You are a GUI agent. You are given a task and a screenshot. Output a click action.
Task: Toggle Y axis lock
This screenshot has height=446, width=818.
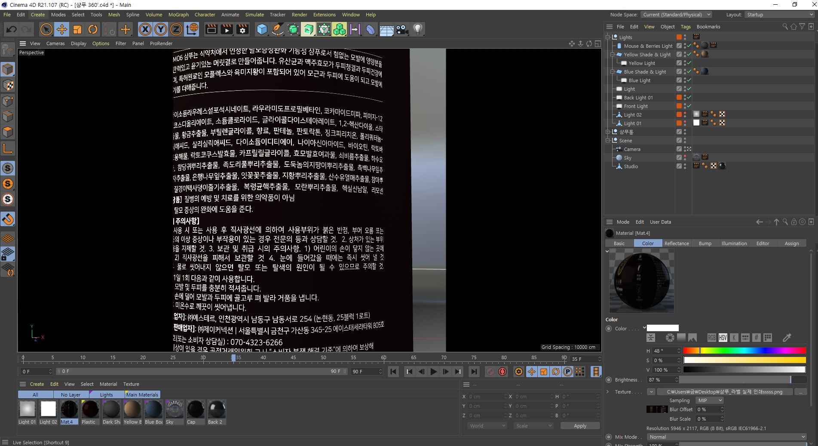tap(161, 29)
